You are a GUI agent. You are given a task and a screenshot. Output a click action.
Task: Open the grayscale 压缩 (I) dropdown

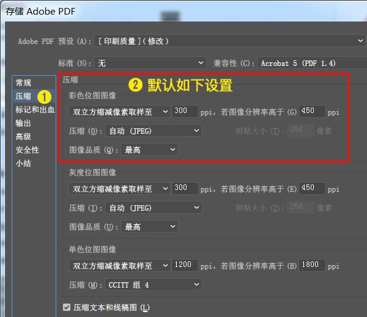click(154, 207)
